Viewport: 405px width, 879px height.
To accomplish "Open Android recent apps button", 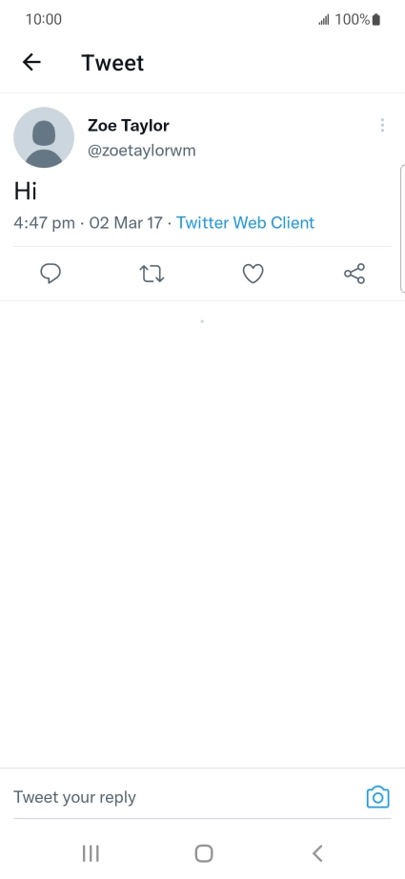I will 91,853.
